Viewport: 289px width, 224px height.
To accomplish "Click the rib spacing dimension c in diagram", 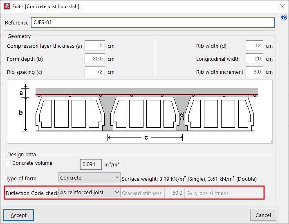I will coord(146,138).
